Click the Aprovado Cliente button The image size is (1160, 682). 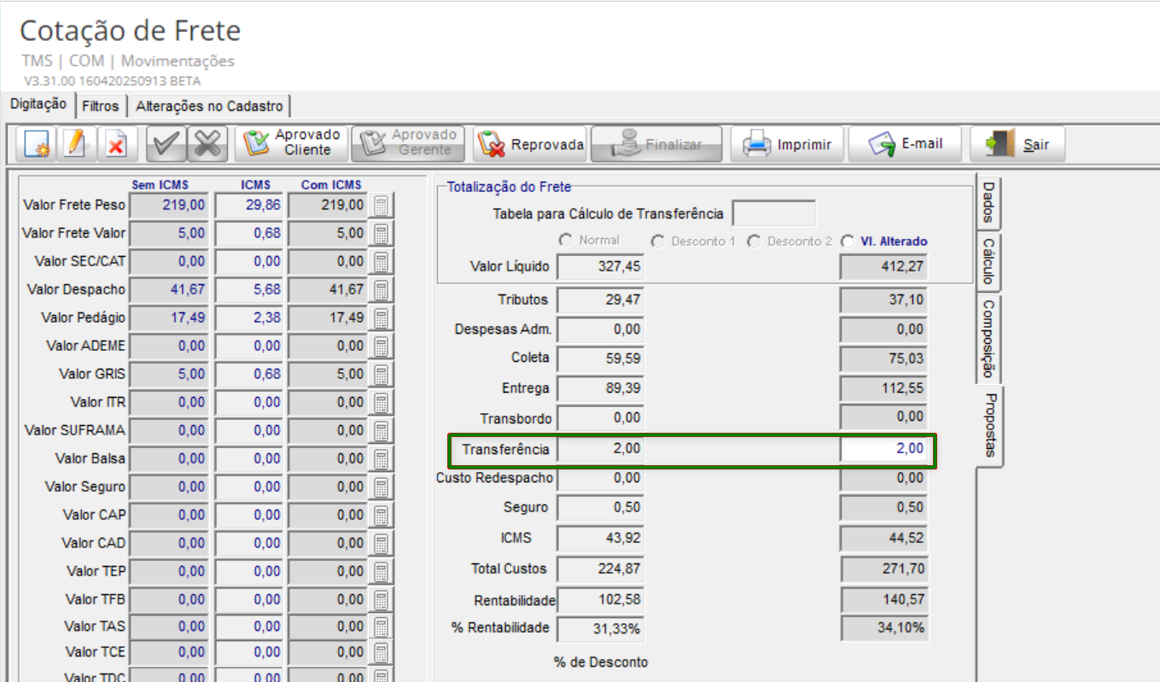click(292, 143)
